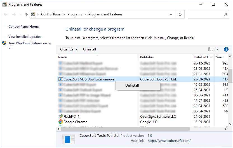
Task: Open View installed updates link
Action: pyautogui.click(x=25, y=37)
